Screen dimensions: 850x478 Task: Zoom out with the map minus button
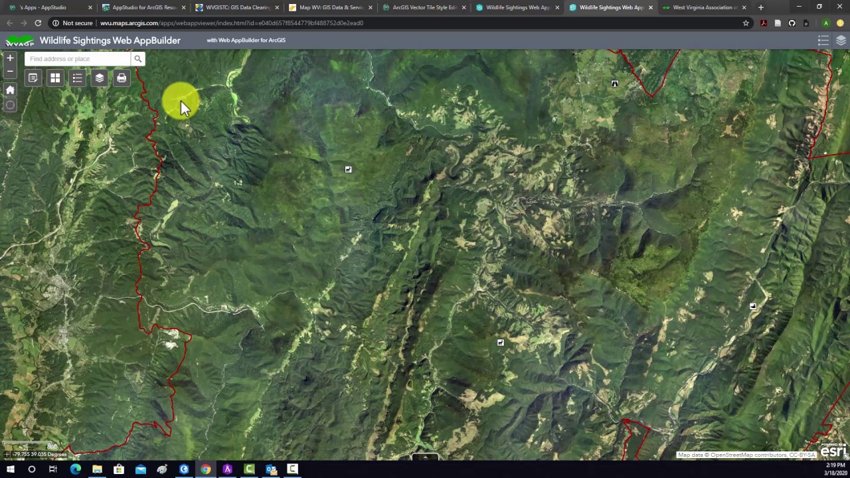(x=10, y=71)
